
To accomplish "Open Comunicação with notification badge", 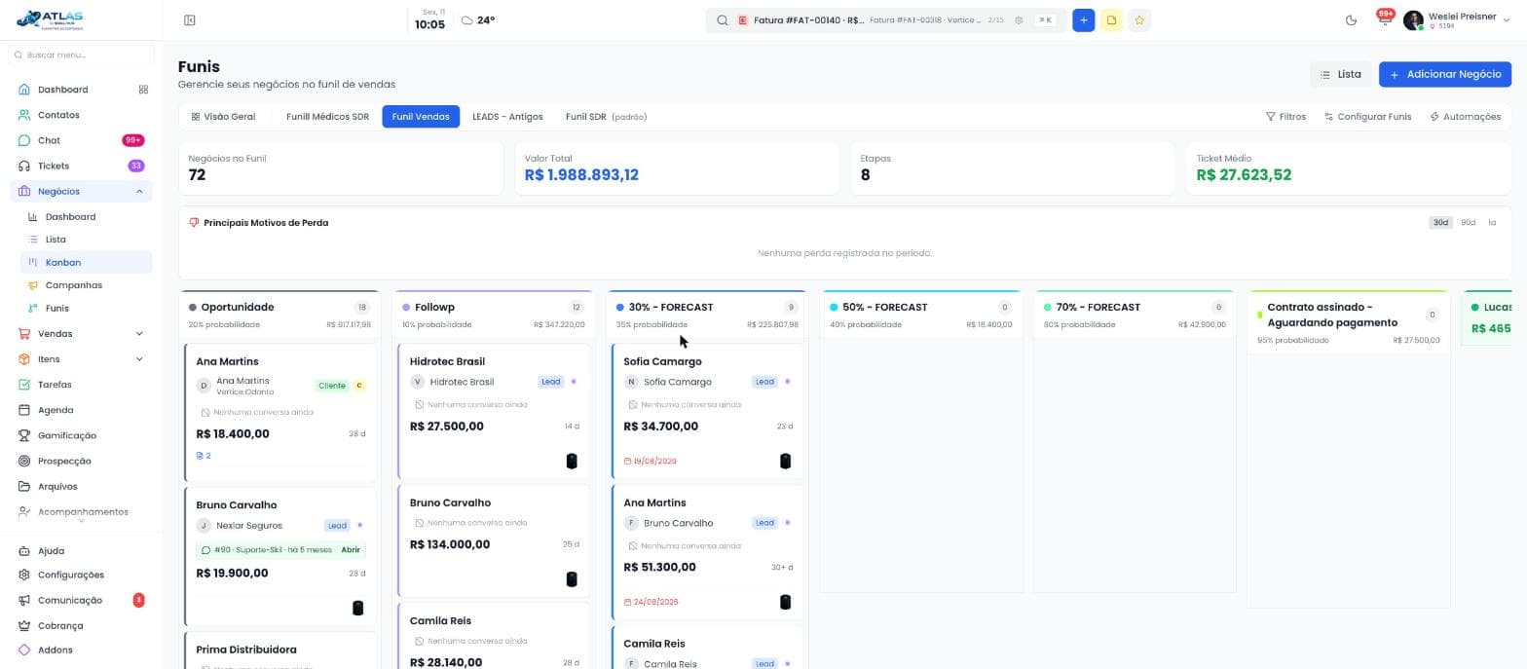I will pyautogui.click(x=82, y=601).
